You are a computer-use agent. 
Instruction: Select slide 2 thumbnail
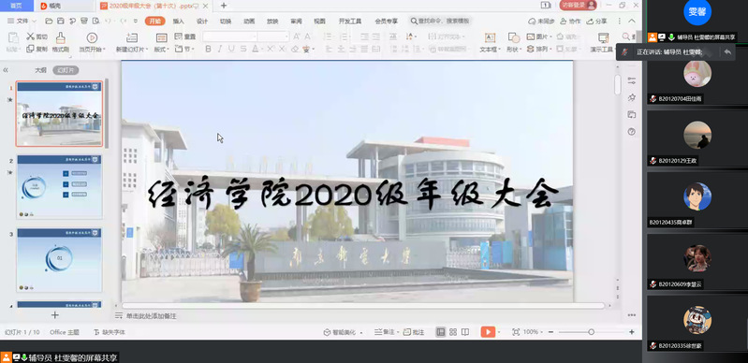tap(60, 186)
